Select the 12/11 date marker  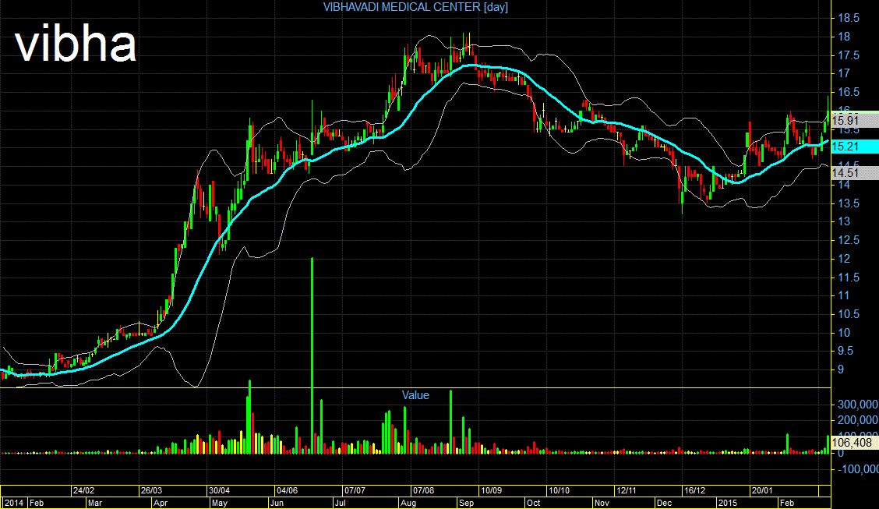coord(627,490)
